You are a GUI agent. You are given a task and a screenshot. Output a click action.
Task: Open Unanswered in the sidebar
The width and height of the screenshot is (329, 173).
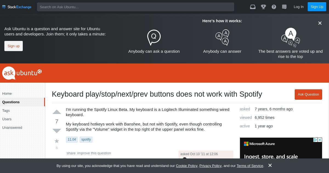click(x=12, y=127)
